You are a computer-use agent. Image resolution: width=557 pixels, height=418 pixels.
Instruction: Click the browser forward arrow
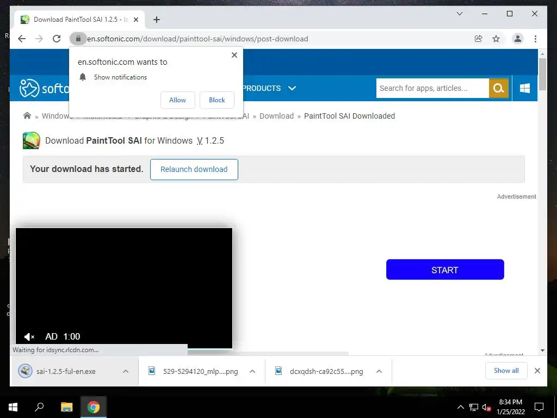39,39
